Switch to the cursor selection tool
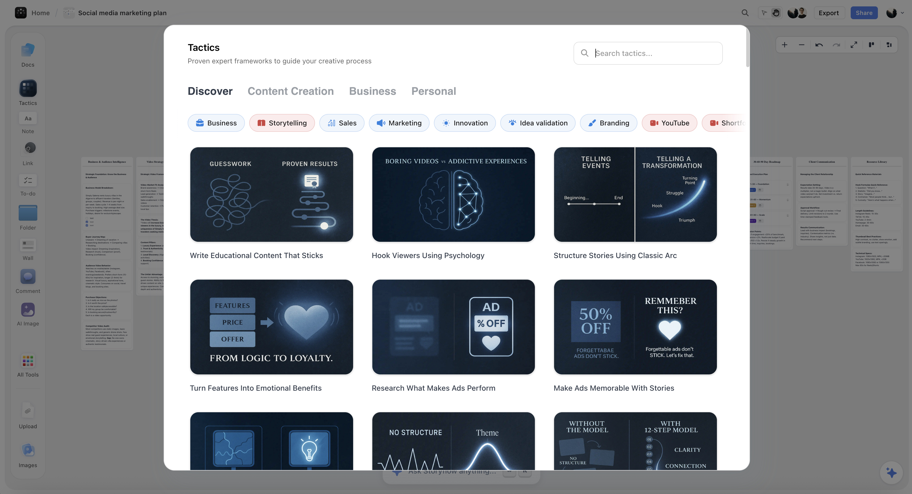 point(763,13)
